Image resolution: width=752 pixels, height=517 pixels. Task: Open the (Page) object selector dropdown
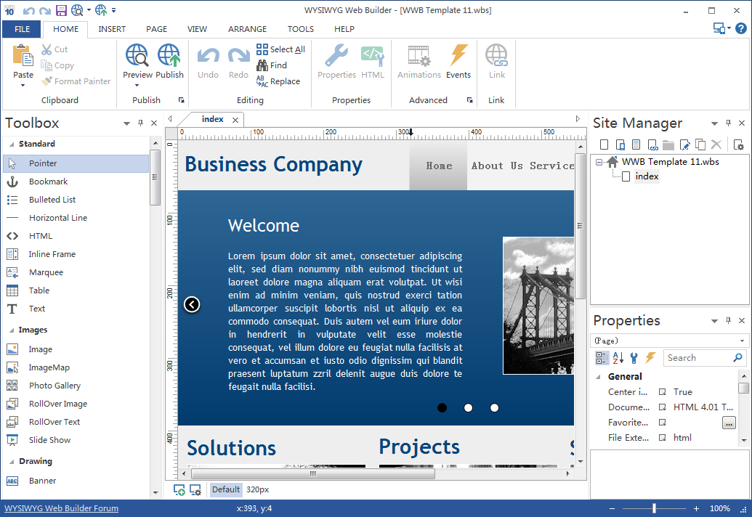[x=742, y=341]
